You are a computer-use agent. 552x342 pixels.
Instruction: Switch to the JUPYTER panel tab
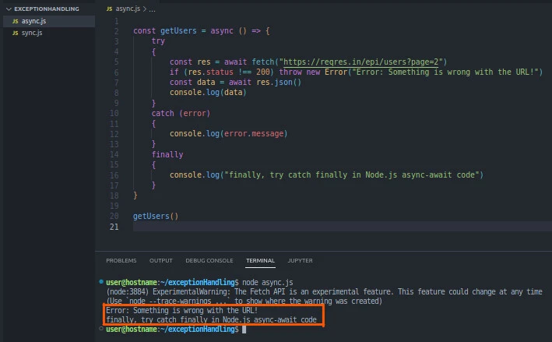point(300,260)
